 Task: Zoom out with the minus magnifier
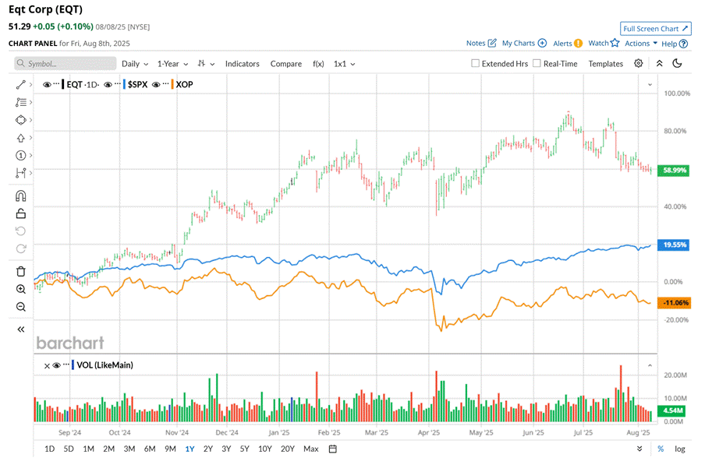pyautogui.click(x=21, y=307)
